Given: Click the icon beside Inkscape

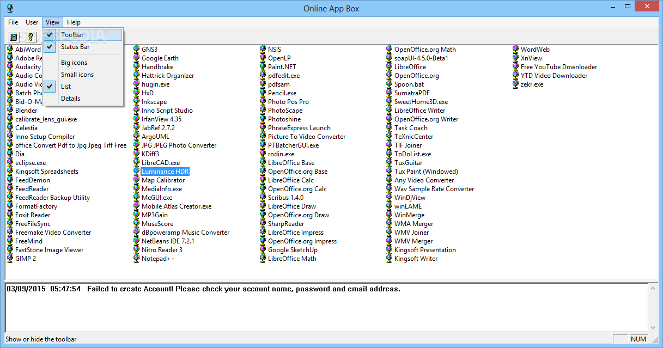Looking at the screenshot, I should pos(137,102).
